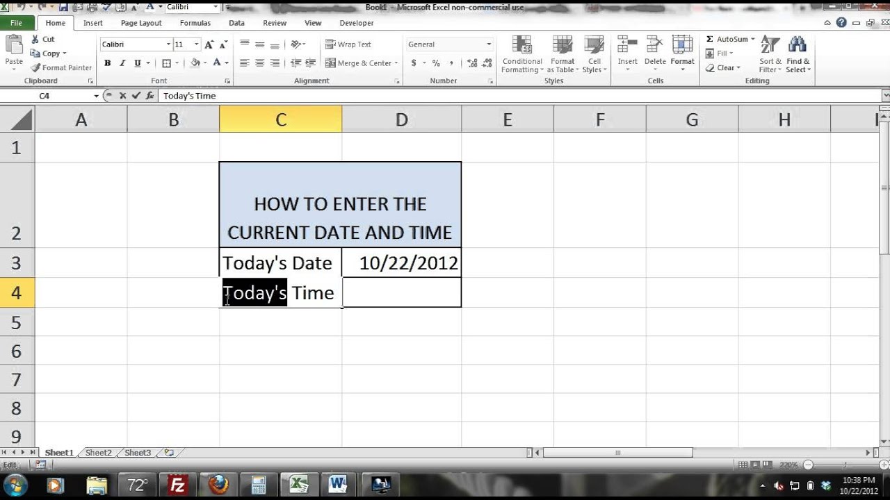Switch to the Formulas tab
The height and width of the screenshot is (500, 890).
(195, 23)
